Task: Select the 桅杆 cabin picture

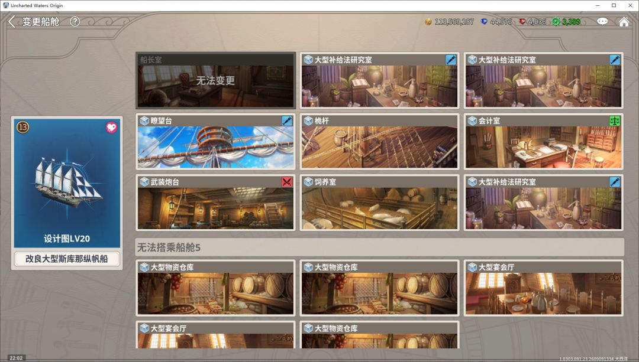Action: click(379, 147)
